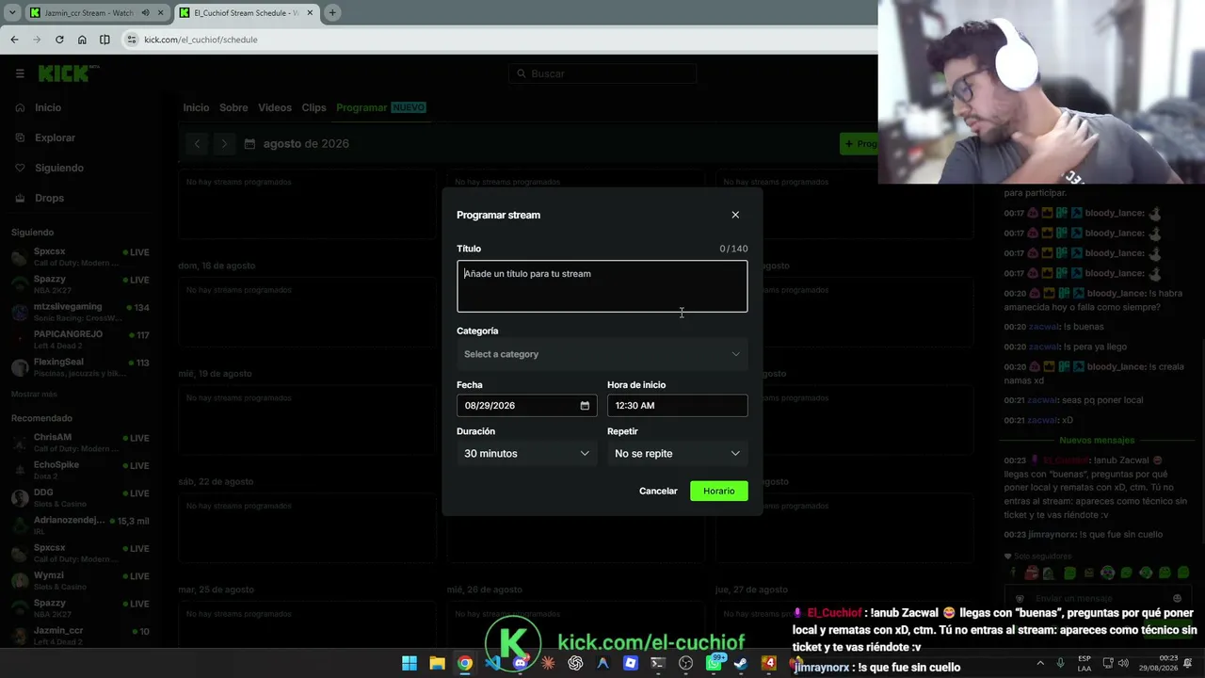Open ChatGPT from the taskbar
The image size is (1205, 678).
pos(575,663)
